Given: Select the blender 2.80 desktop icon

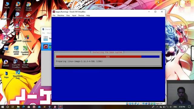Looking at the screenshot, I should [x=27, y=28].
